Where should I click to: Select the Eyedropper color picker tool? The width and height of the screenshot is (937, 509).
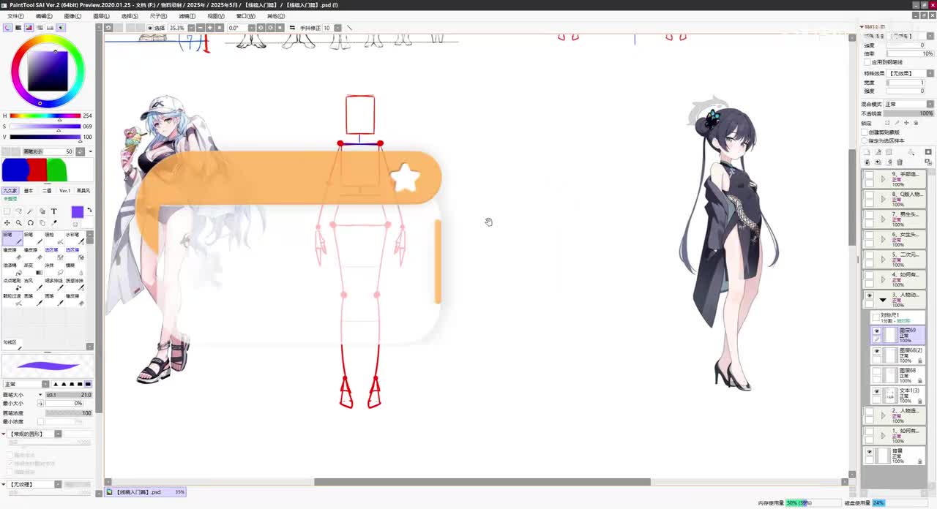(x=54, y=223)
